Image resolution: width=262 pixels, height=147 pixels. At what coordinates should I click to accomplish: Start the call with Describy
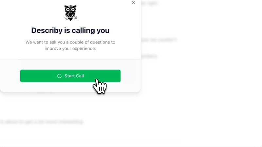pyautogui.click(x=70, y=76)
